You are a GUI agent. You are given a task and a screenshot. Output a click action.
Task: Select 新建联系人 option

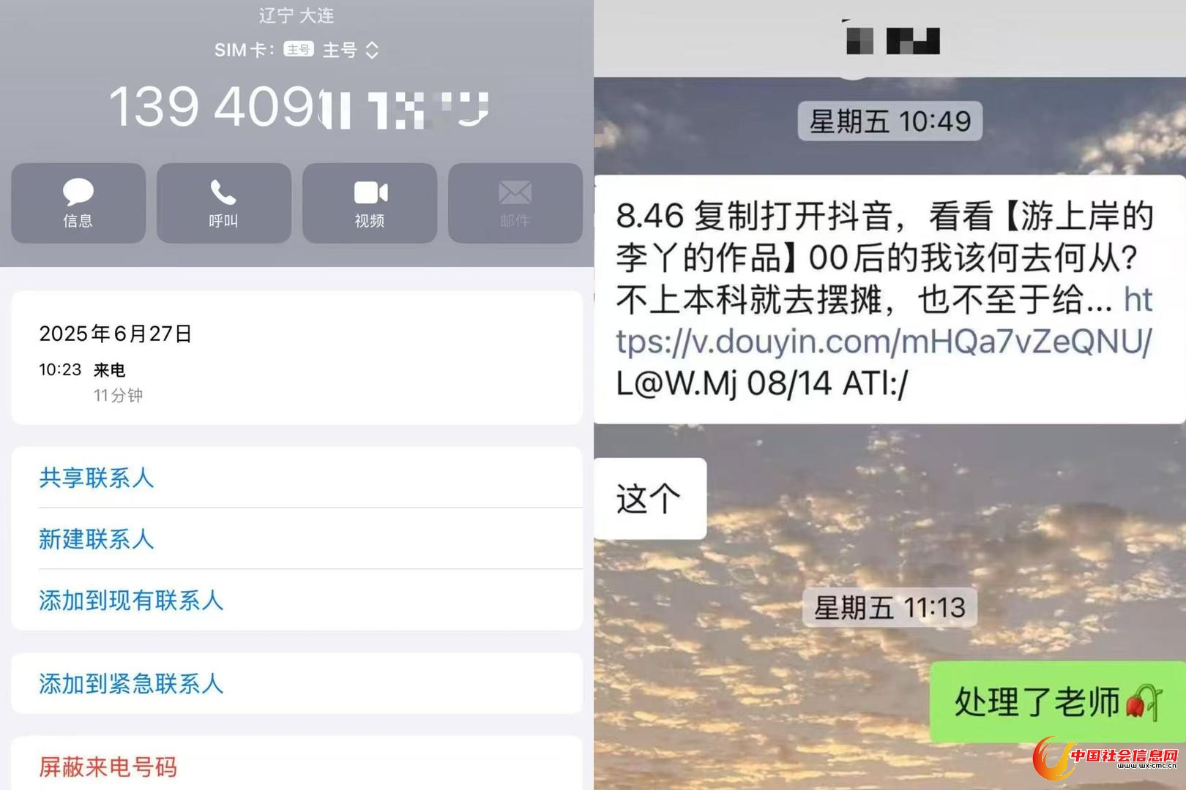tap(296, 539)
